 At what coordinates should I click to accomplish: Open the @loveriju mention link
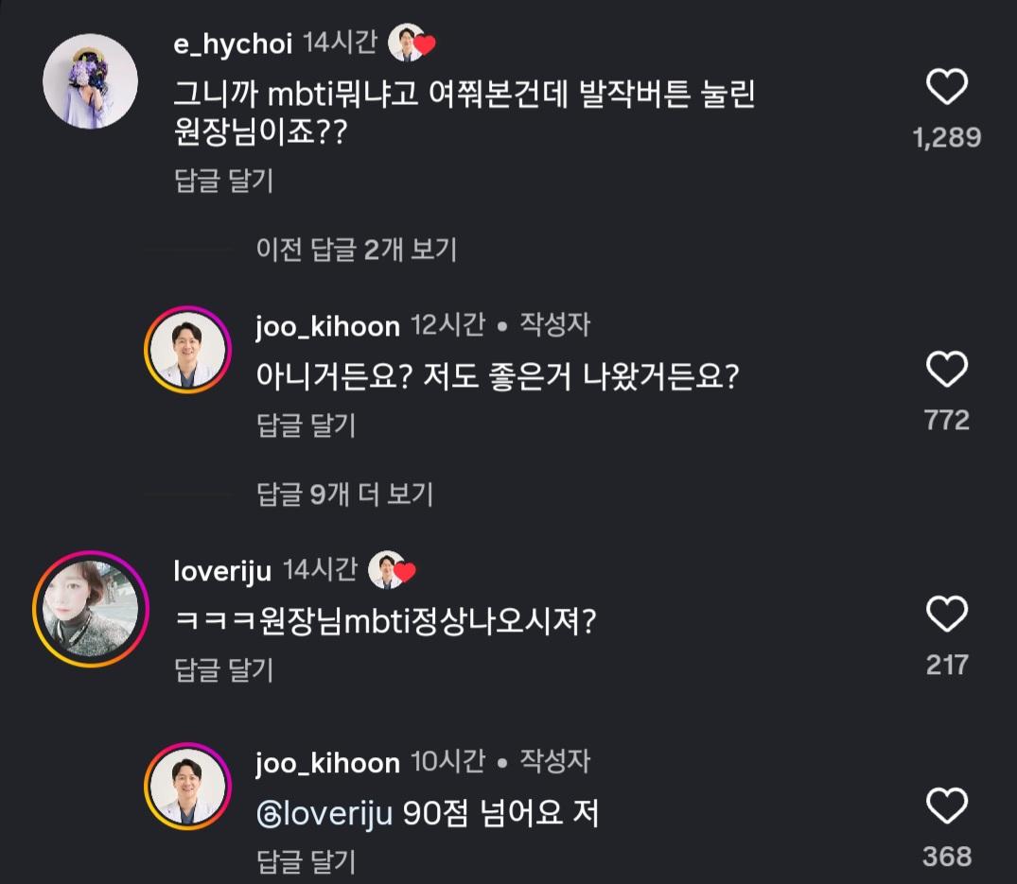click(324, 813)
